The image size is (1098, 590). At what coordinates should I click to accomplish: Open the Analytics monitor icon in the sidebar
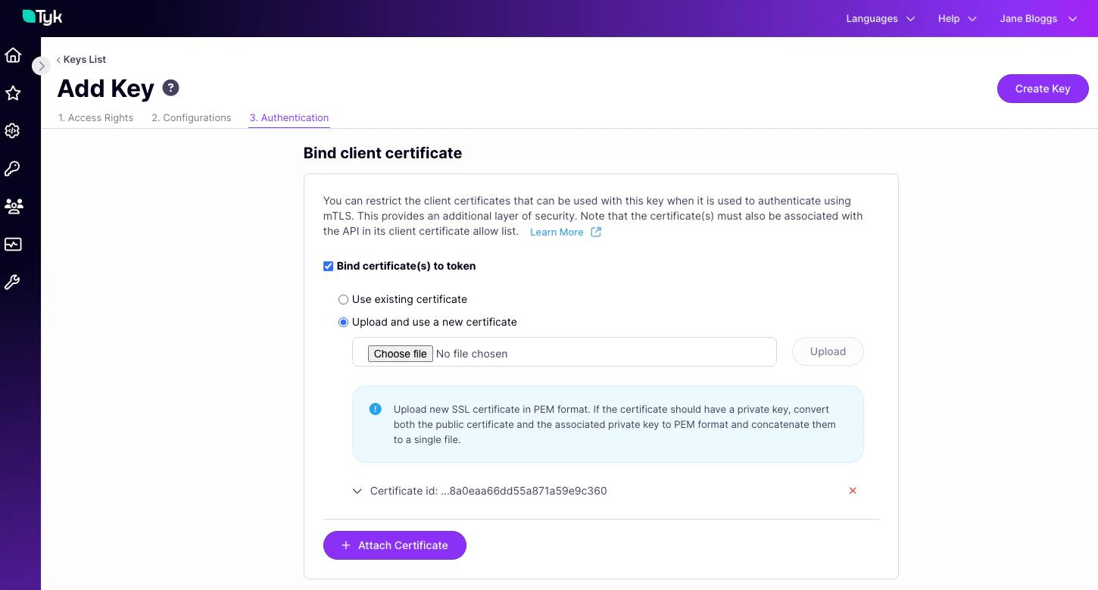(x=12, y=244)
